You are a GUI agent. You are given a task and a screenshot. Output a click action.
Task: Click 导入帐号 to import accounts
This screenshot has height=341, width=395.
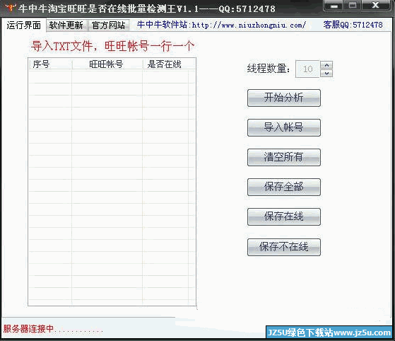[284, 127]
